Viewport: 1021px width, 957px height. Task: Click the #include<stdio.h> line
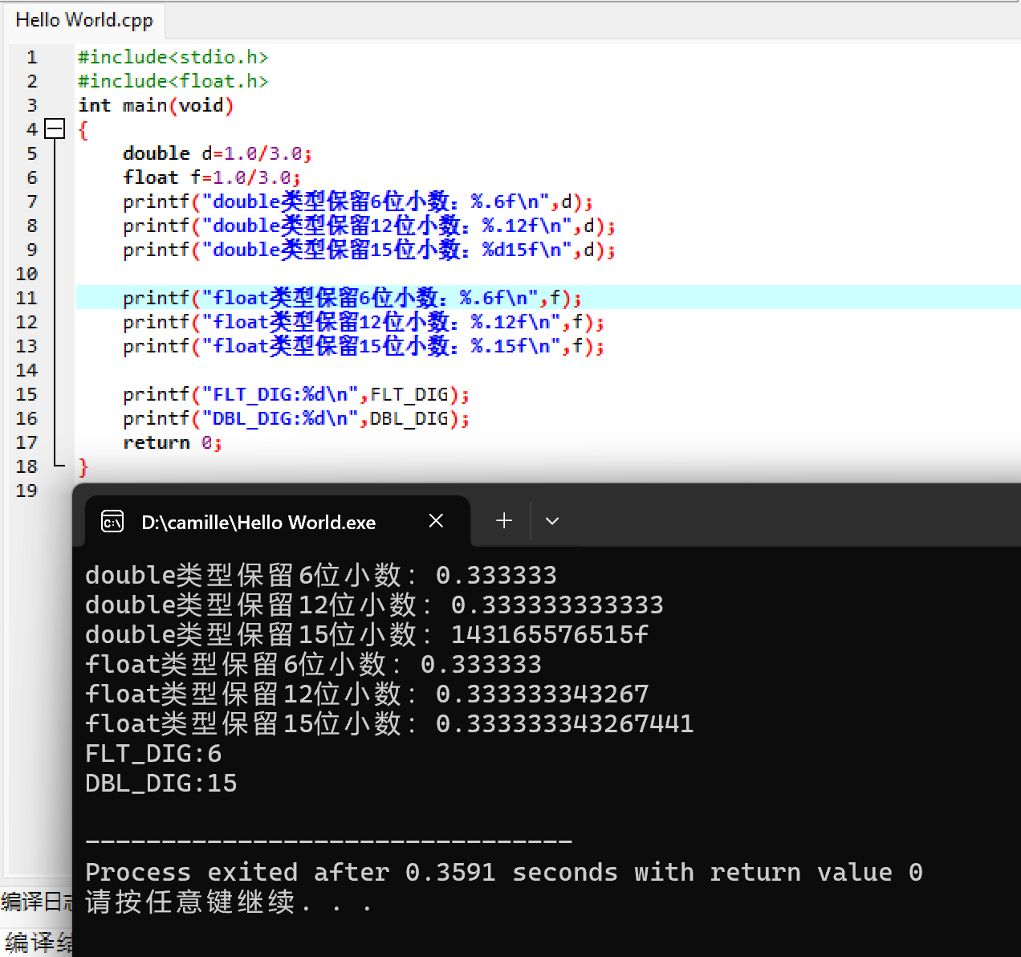click(173, 57)
